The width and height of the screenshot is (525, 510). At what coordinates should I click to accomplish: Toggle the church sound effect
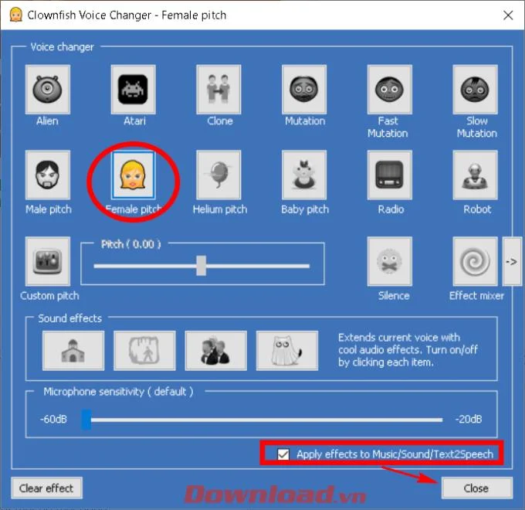[x=73, y=351]
